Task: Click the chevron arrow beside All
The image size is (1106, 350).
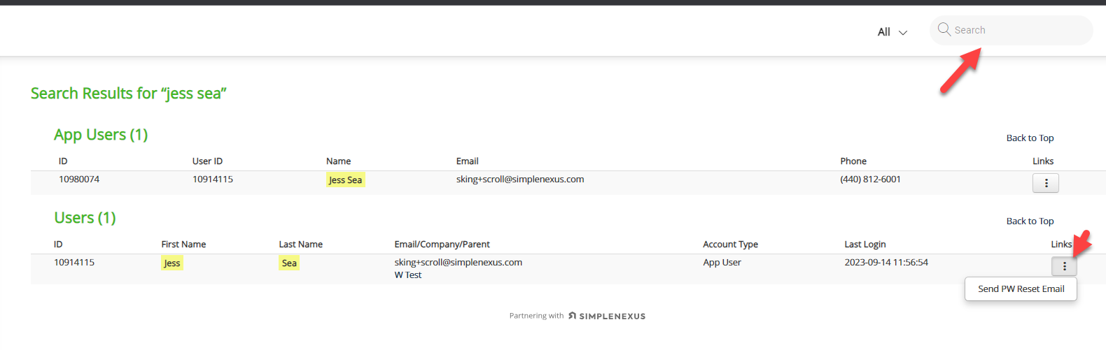Action: click(x=903, y=33)
